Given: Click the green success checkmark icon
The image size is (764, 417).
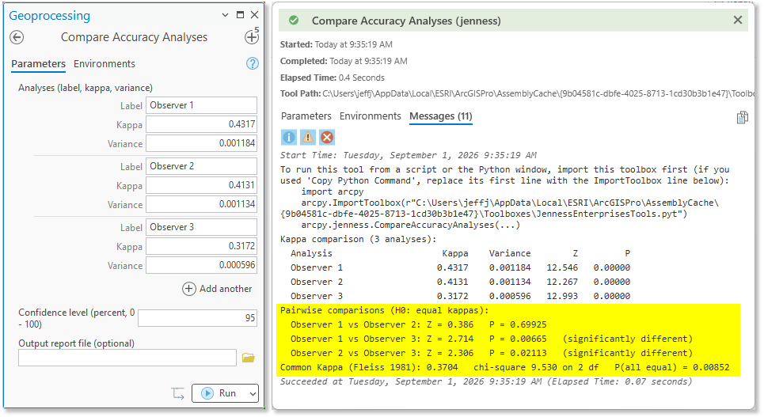Looking at the screenshot, I should click(x=294, y=21).
